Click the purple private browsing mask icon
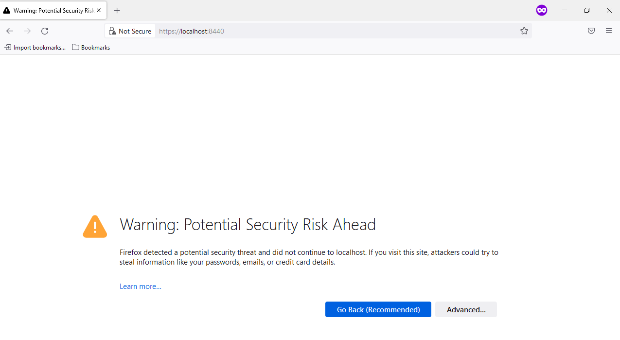 click(542, 10)
